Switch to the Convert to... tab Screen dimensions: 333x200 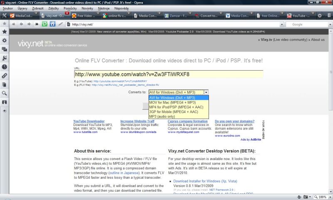click(x=209, y=16)
